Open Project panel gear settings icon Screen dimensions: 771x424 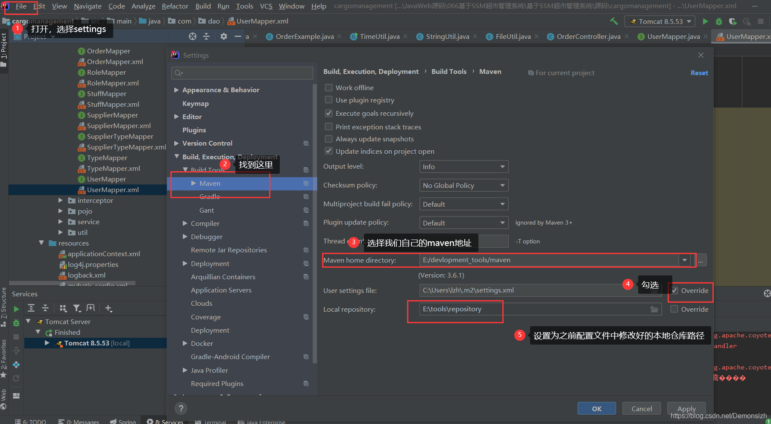click(x=223, y=36)
